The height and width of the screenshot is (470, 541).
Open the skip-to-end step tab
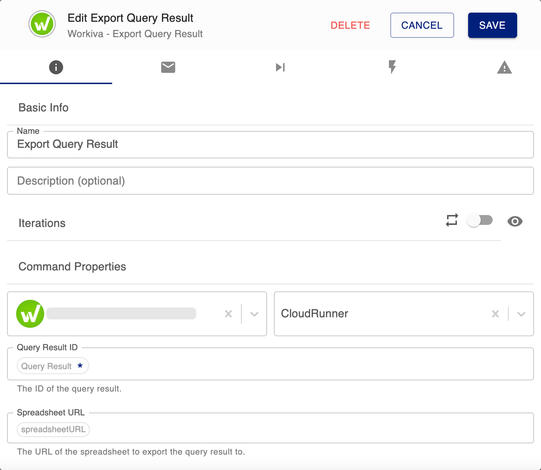coord(280,67)
